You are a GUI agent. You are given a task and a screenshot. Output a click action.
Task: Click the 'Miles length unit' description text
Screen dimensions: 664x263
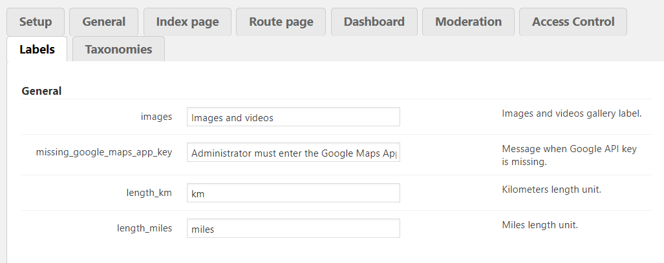pos(540,225)
